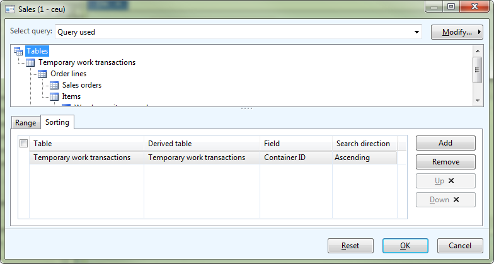Click the Tables root node icon
This screenshot has height=264, width=494.
click(x=18, y=51)
